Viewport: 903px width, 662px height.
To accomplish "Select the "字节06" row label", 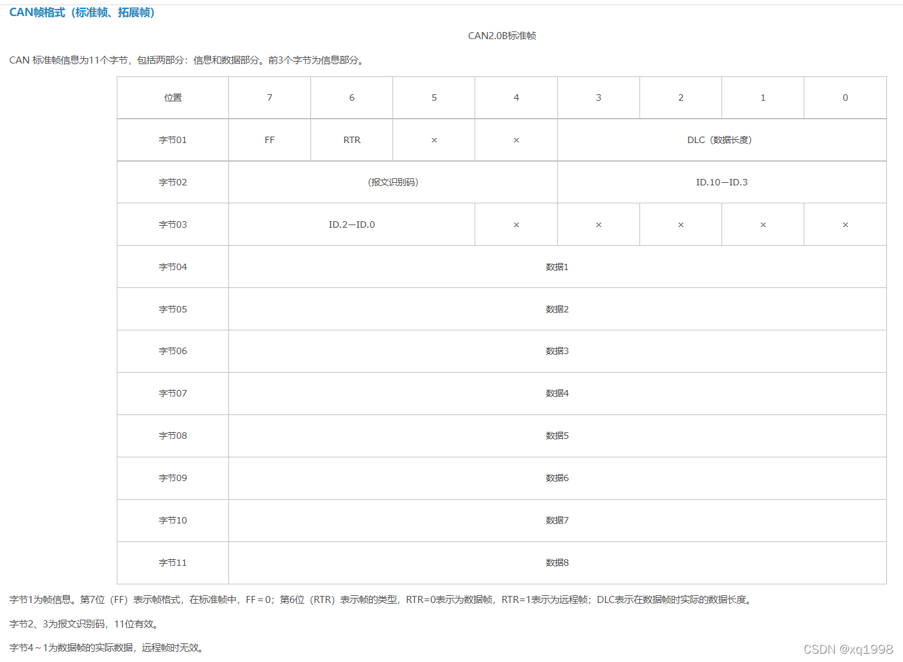I will (173, 351).
